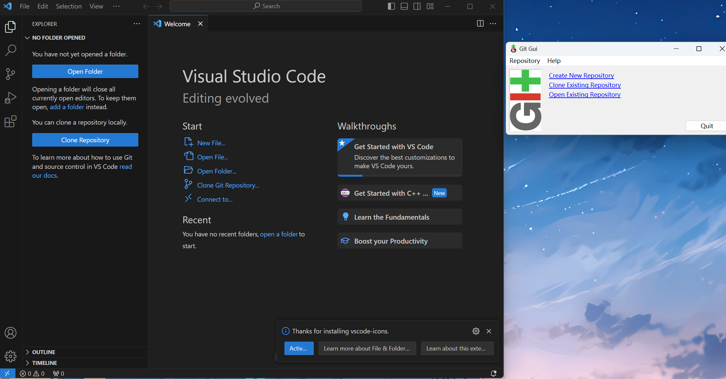Viewport: 726px width, 379px height.
Task: Click Clone Git Repository... link
Action: [228, 185]
